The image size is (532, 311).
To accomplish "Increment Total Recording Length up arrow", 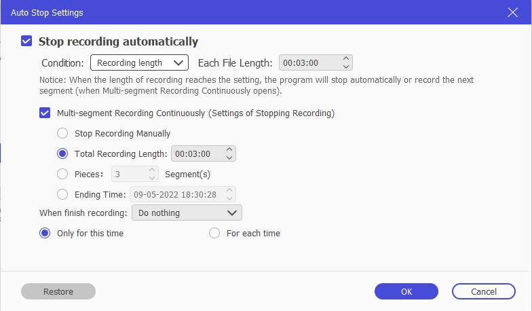I will point(229,149).
